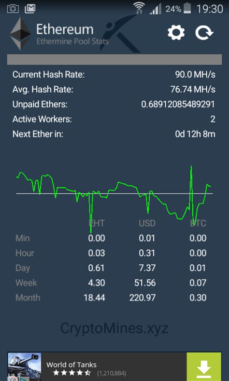The width and height of the screenshot is (229, 381).
Task: Tap the Min row label
Action: 23,238
